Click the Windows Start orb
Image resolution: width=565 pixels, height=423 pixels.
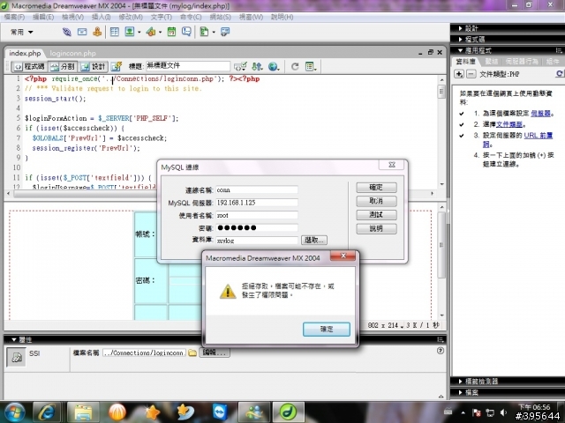click(15, 412)
